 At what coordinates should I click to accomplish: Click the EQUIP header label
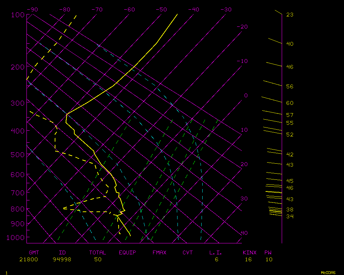[127, 253]
